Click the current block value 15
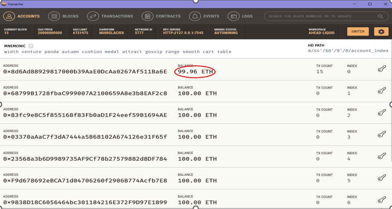This screenshot has height=209, width=392. 6,33
